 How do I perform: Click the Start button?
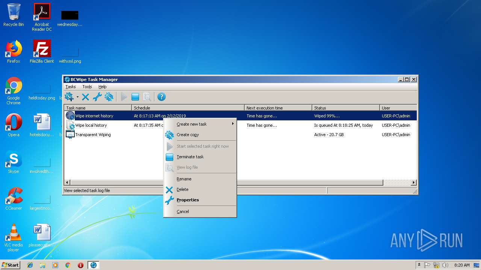click(11, 265)
